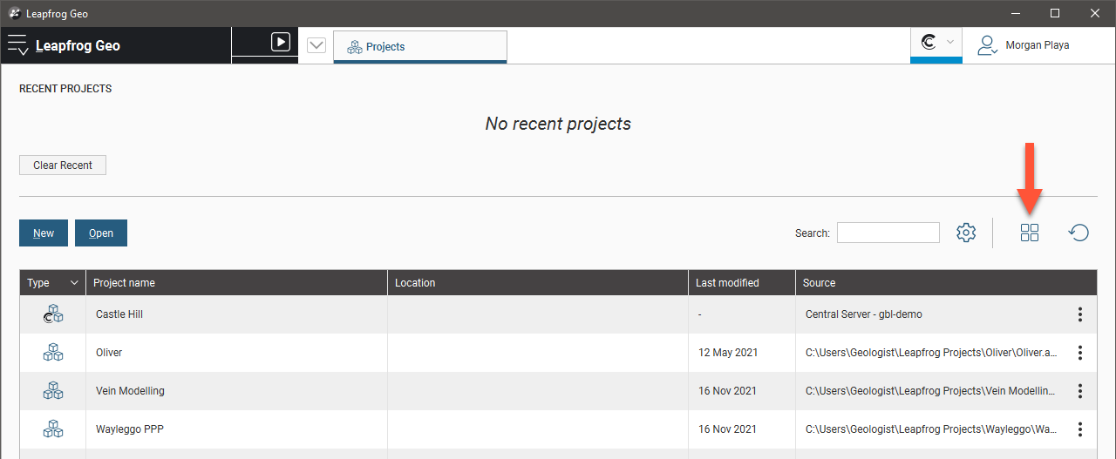Image resolution: width=1116 pixels, height=459 pixels.
Task: Focus the Search input field
Action: [888, 233]
